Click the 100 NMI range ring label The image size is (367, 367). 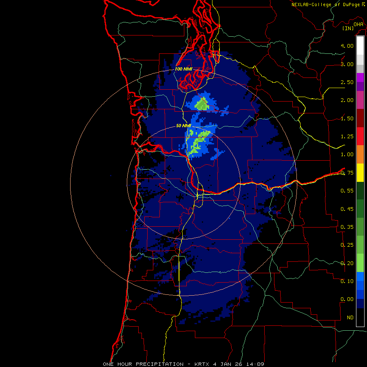(x=184, y=69)
